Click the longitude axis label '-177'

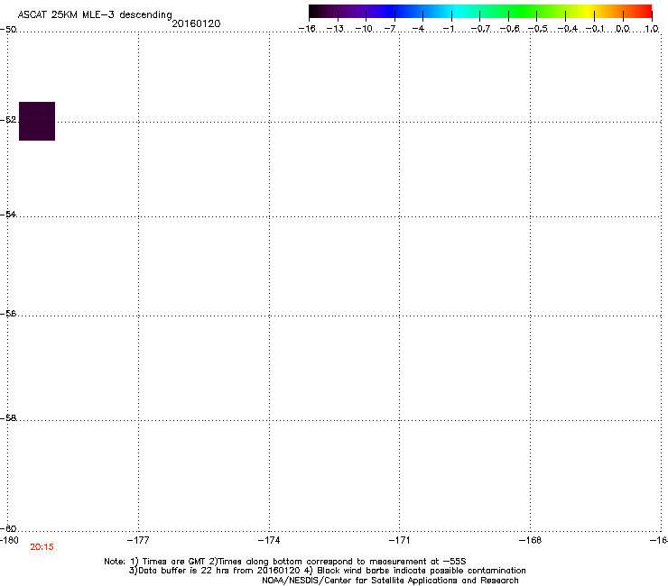pos(138,540)
